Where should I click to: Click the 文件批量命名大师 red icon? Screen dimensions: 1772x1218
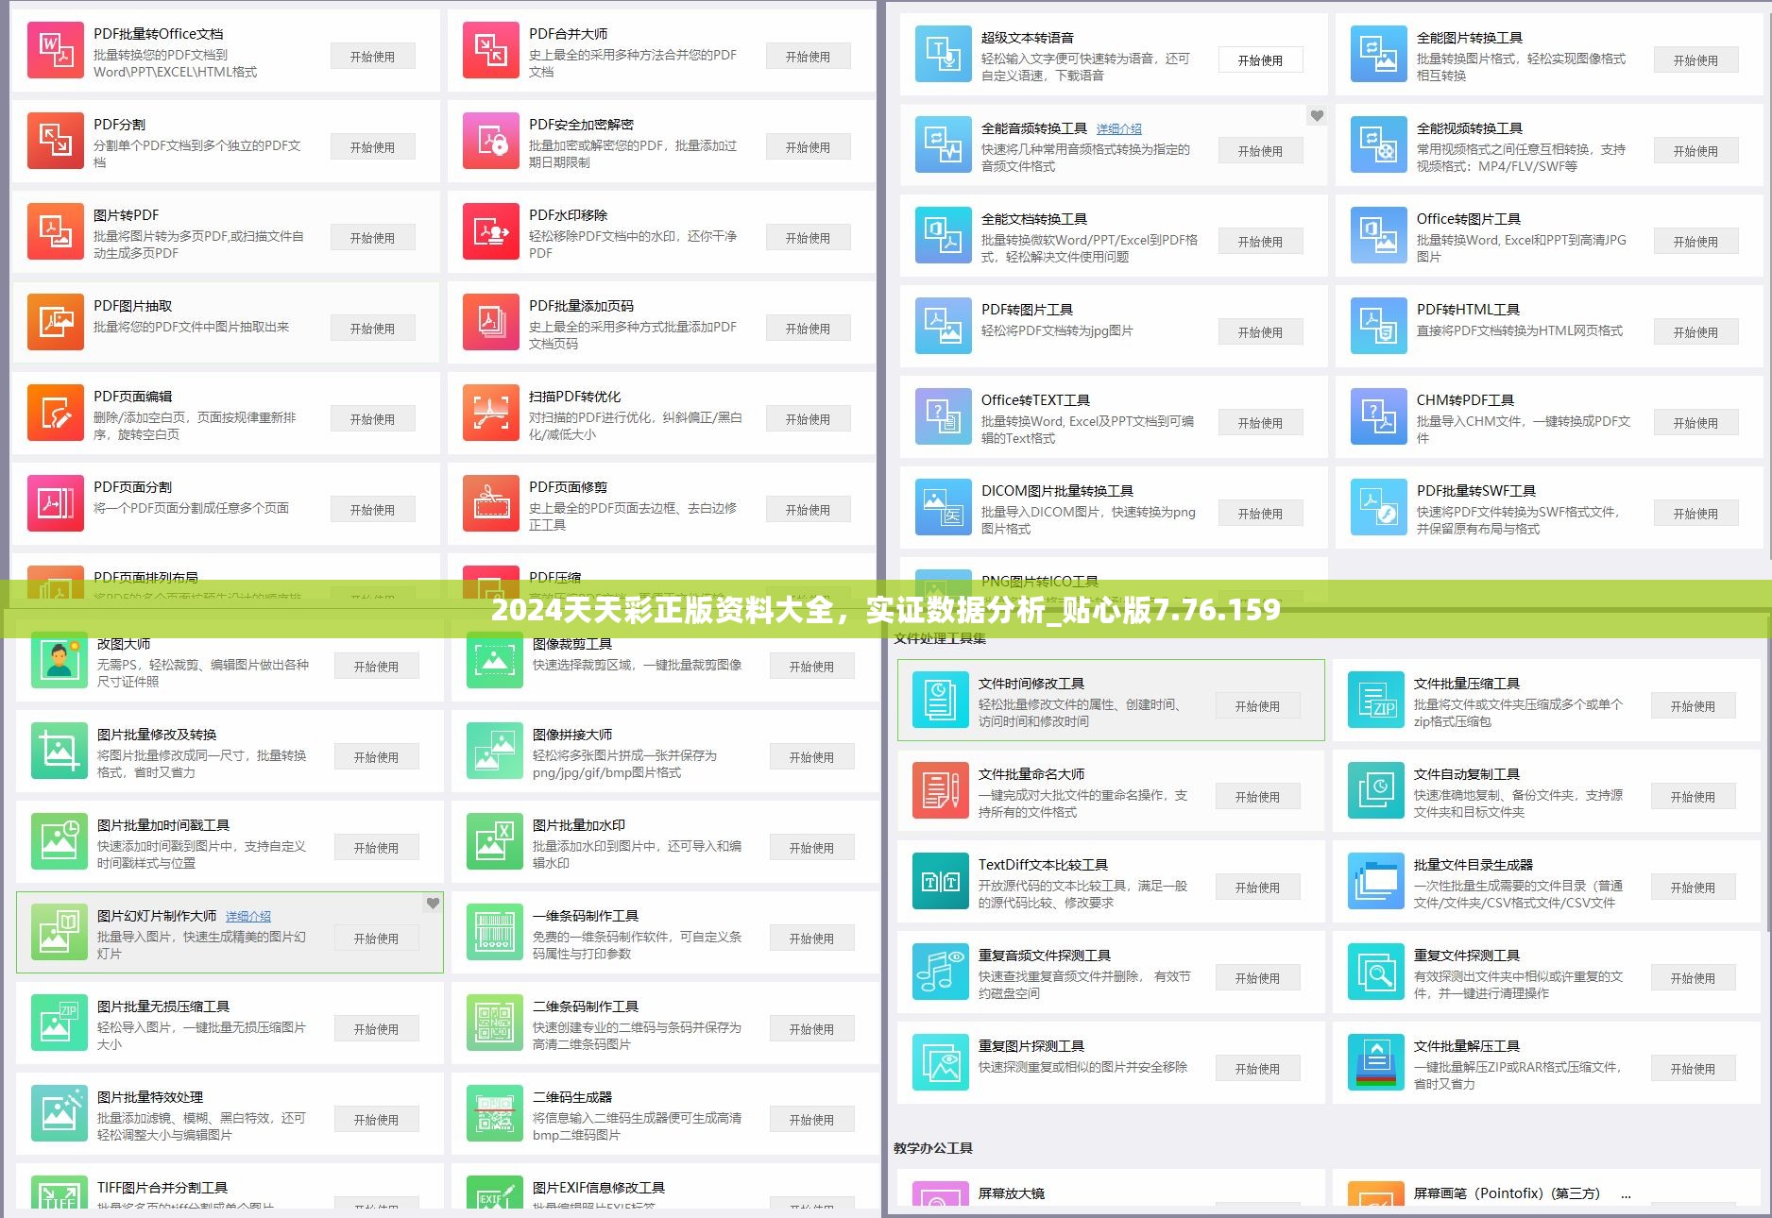(941, 790)
